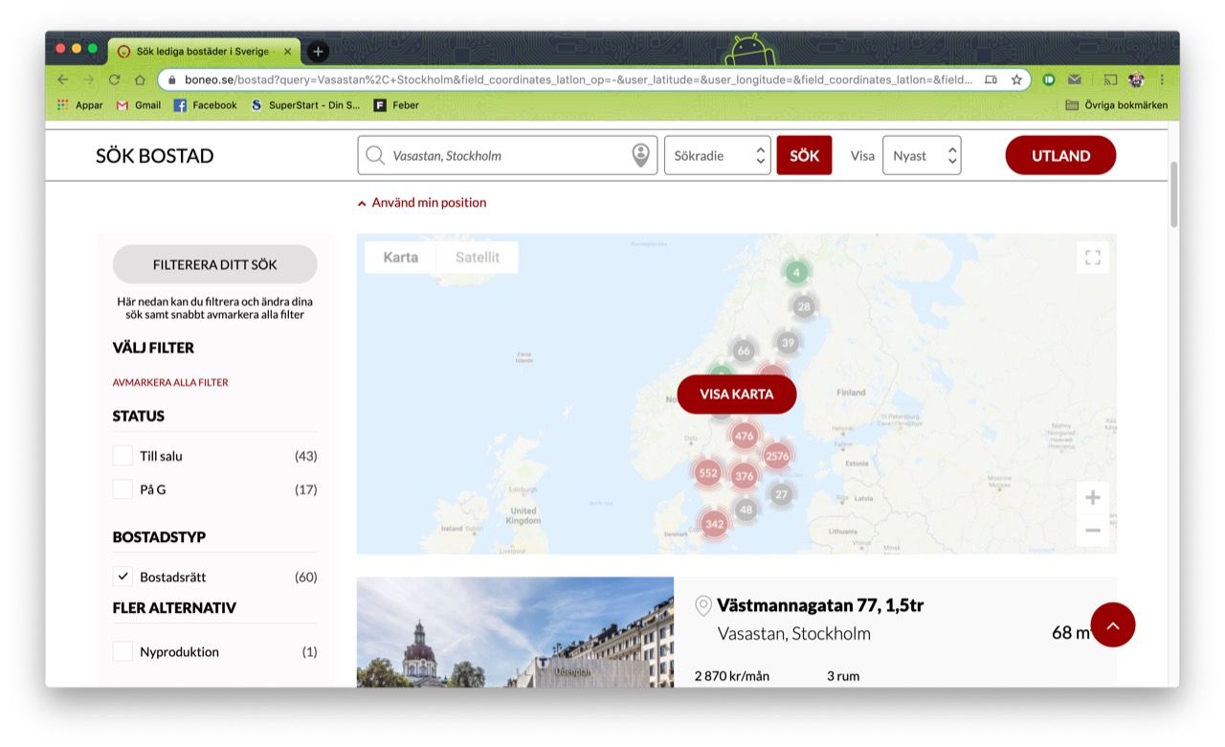The width and height of the screenshot is (1225, 747).
Task: Open a new tab with plus button
Action: point(318,52)
